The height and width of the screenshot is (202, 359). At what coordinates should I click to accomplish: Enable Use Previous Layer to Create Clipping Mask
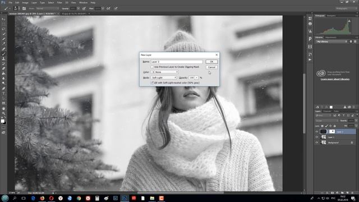(152, 67)
